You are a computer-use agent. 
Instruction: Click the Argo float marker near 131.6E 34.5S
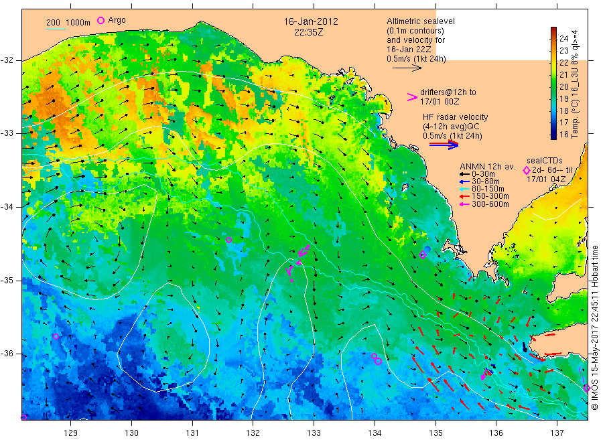229,240
